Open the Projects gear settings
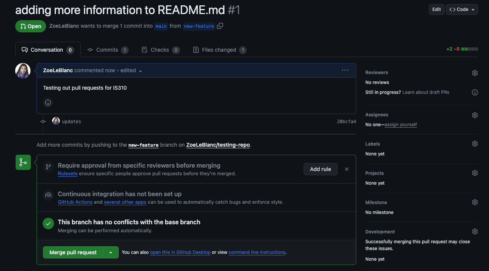Screen dimensions: 489x271 click(475, 173)
